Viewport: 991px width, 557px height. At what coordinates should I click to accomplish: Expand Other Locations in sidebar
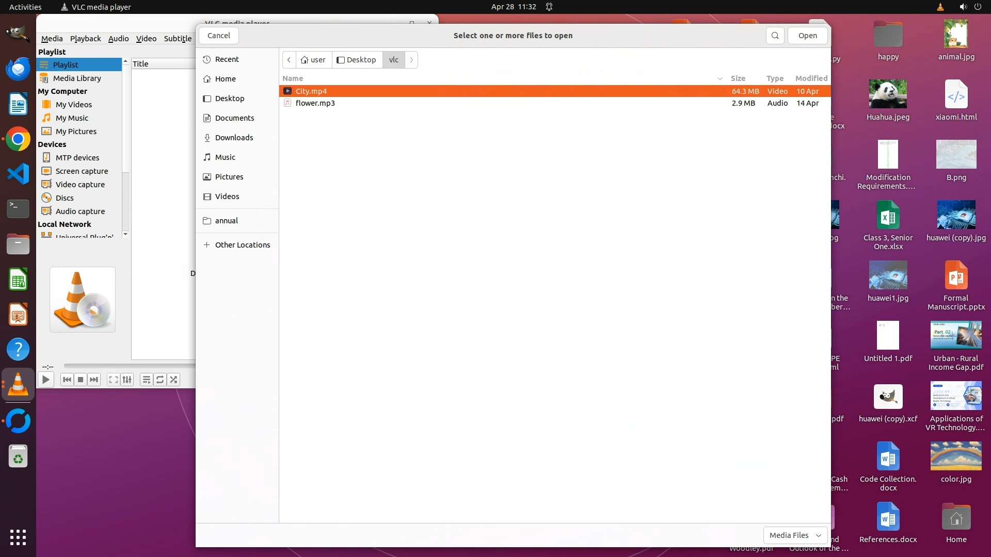242,245
